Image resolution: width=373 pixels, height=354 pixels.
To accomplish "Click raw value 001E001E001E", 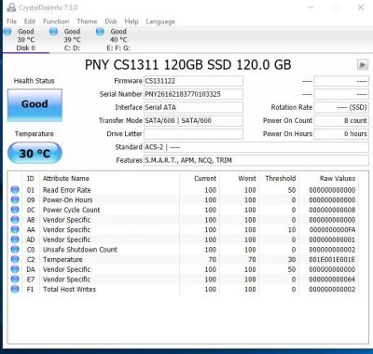I will [332, 260].
